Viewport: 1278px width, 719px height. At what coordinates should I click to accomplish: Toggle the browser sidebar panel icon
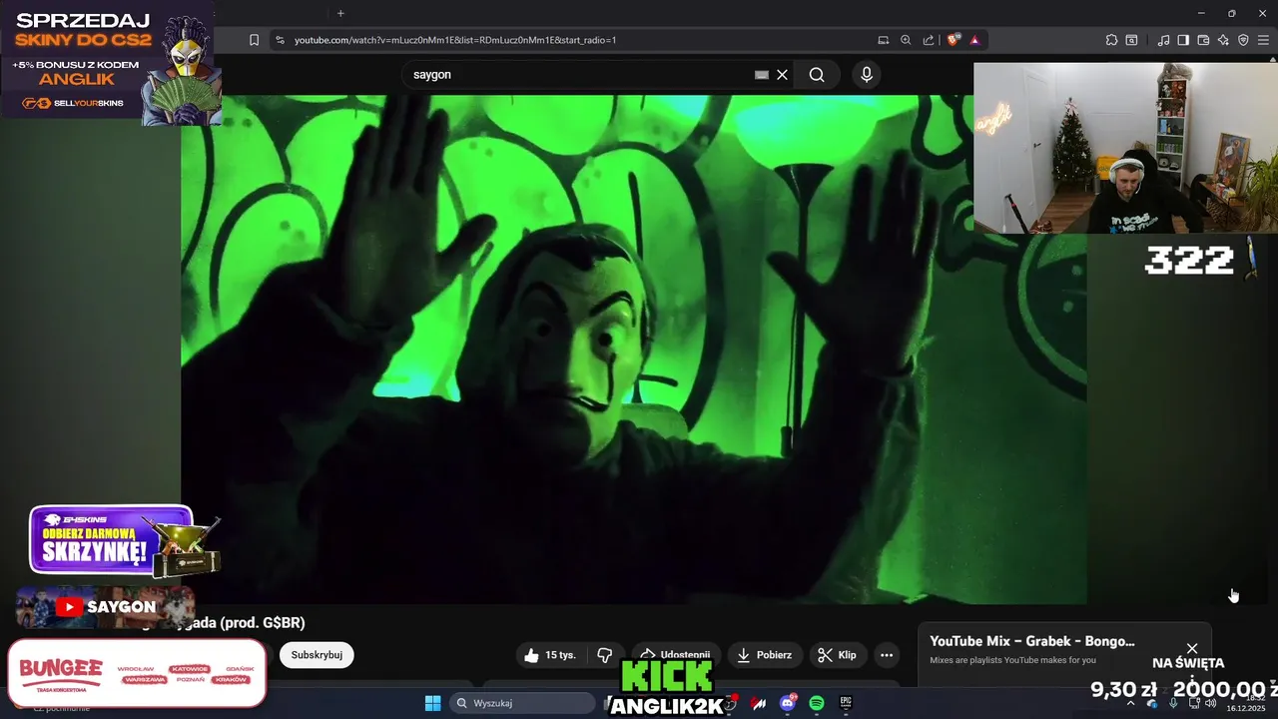click(1183, 40)
